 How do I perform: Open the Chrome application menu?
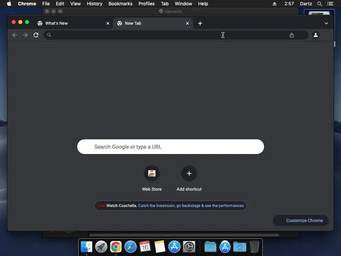click(27, 4)
